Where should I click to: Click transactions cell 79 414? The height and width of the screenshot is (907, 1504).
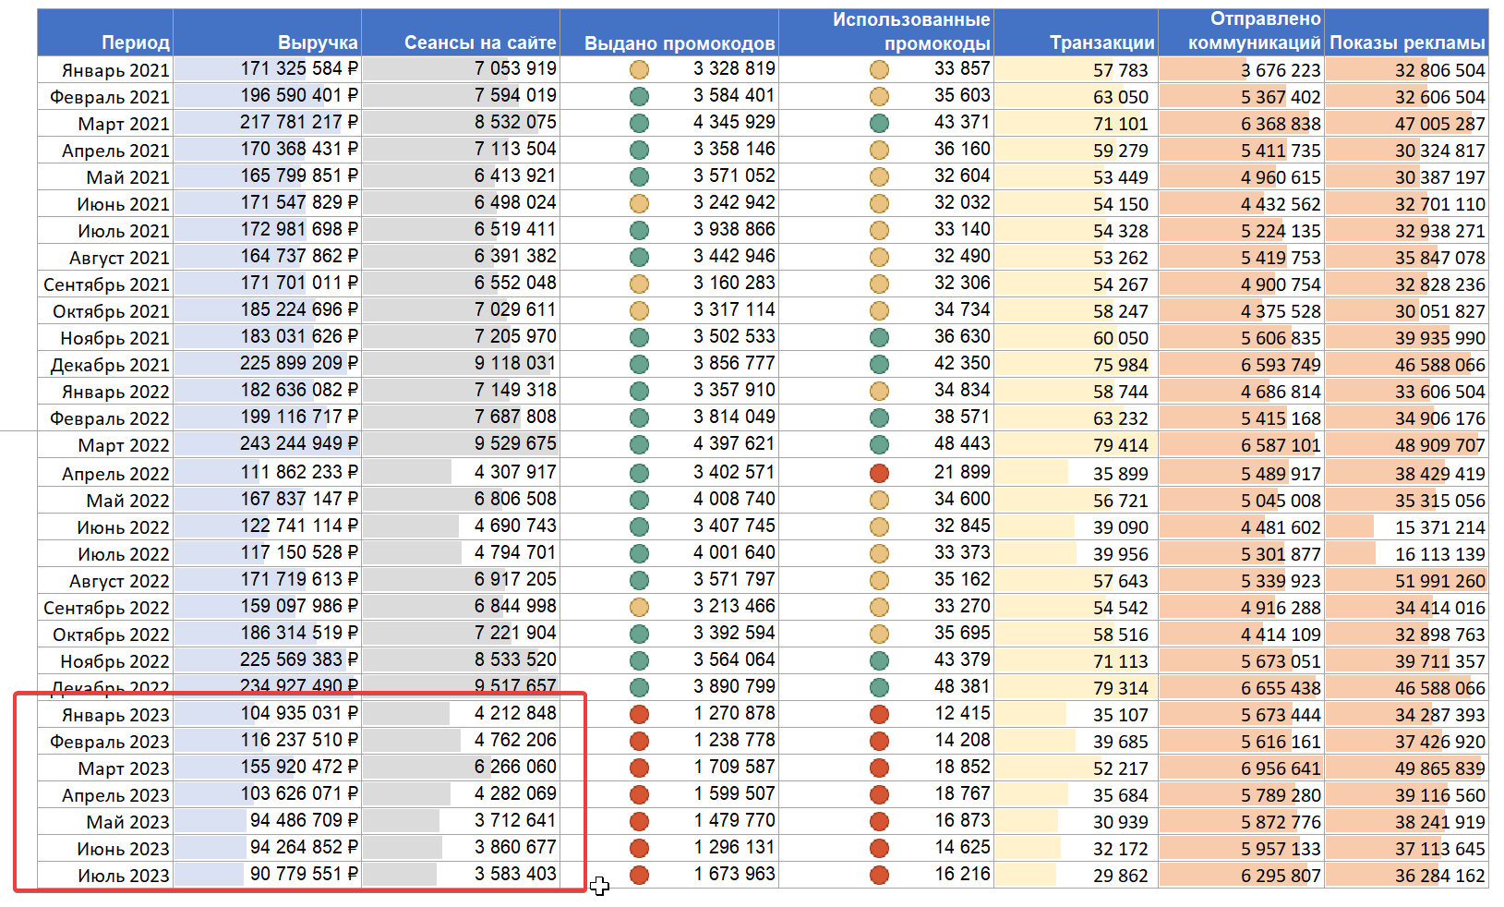coord(1077,445)
